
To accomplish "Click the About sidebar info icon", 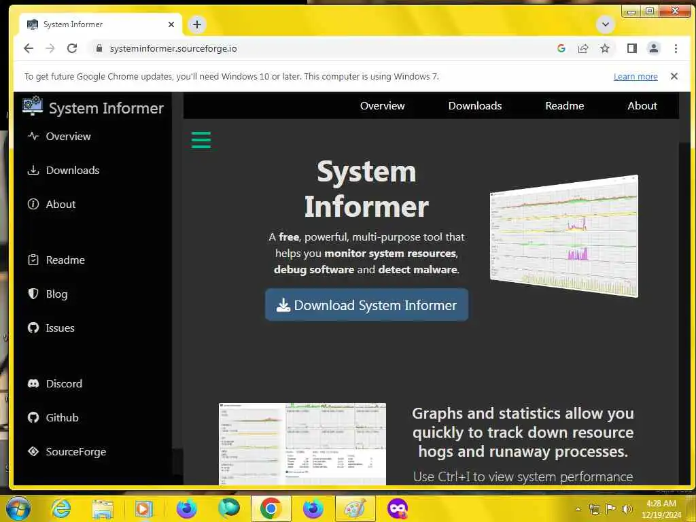I will click(33, 204).
